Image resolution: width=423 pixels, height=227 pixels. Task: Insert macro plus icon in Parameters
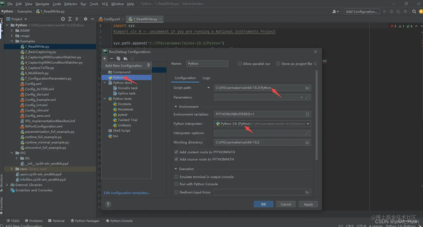[302, 97]
